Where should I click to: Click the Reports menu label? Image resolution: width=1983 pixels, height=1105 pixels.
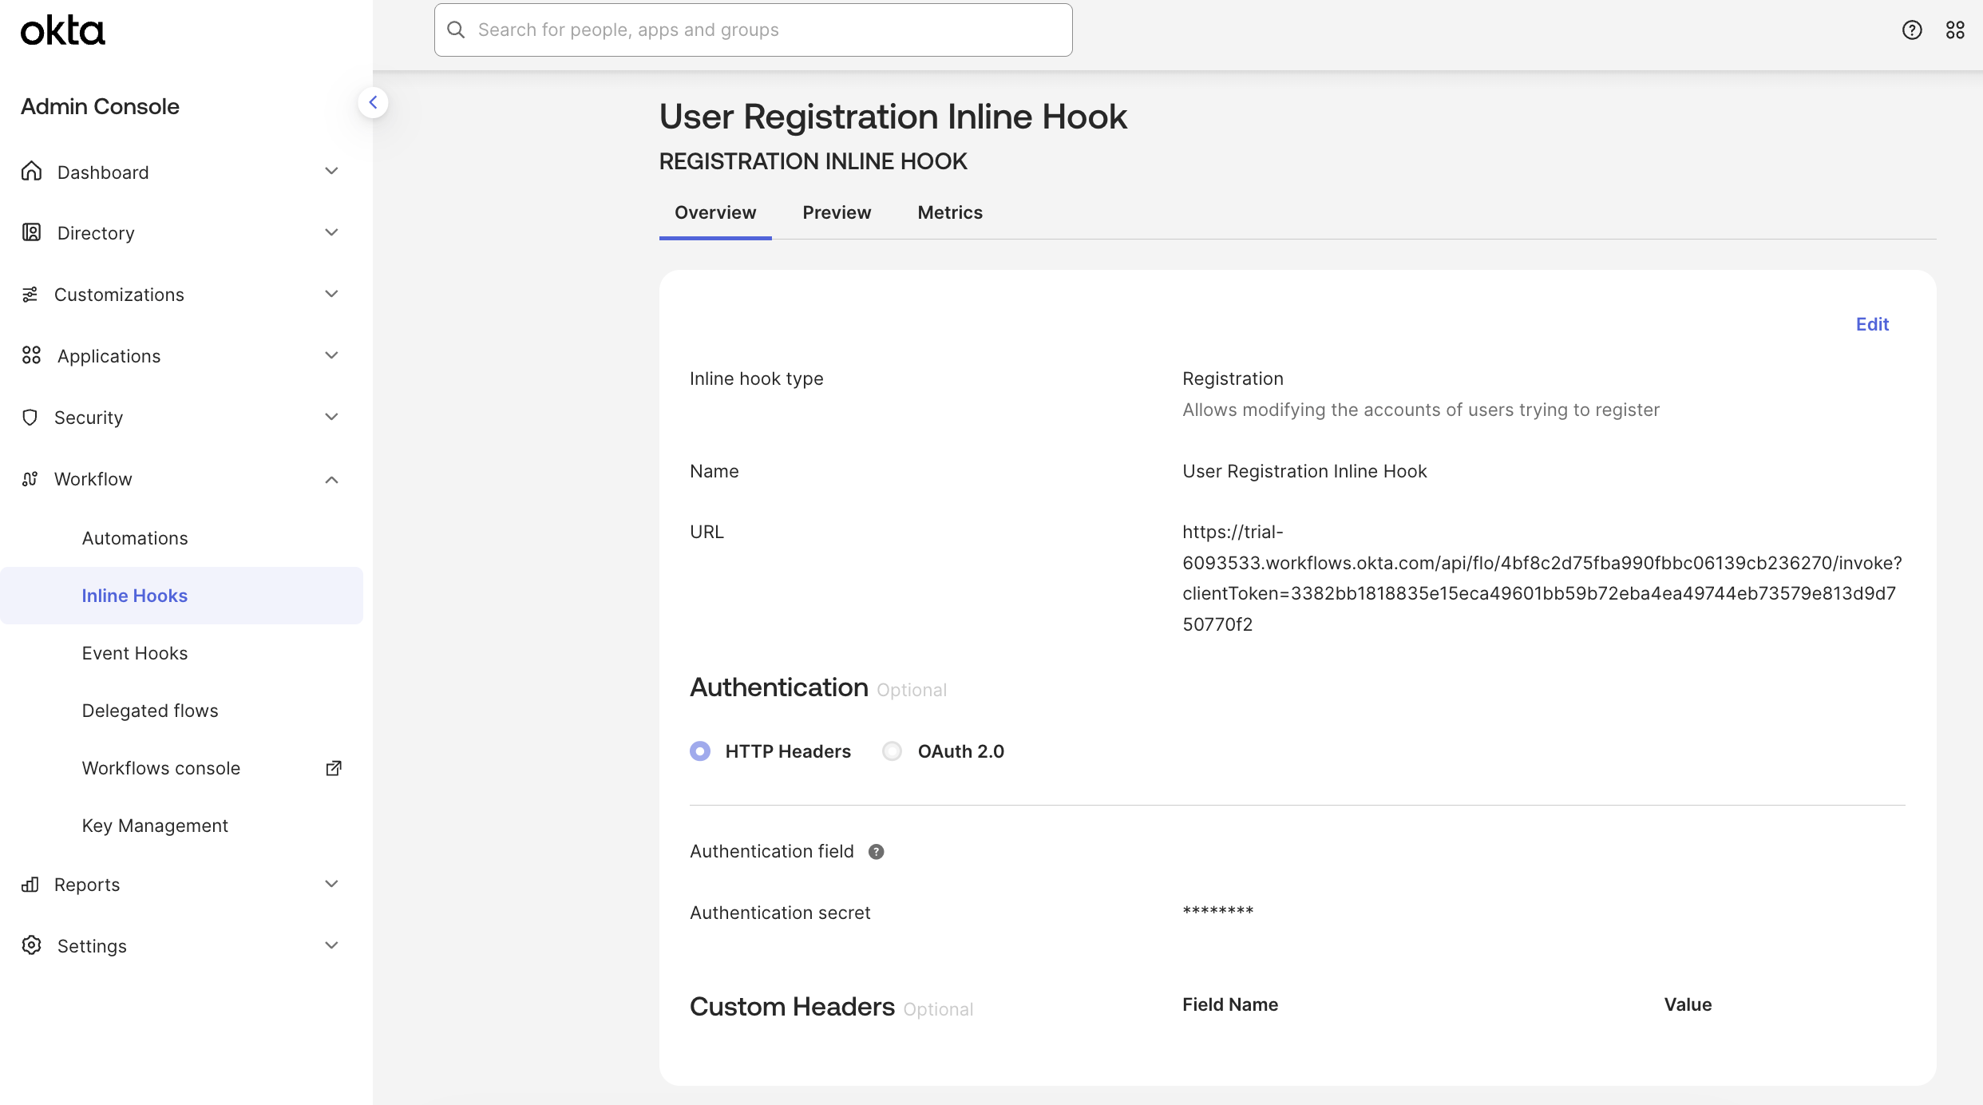coord(87,885)
